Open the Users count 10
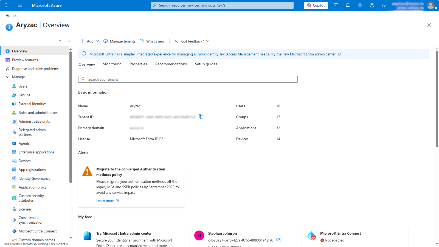The height and width of the screenshot is (247, 439). pyautogui.click(x=278, y=106)
